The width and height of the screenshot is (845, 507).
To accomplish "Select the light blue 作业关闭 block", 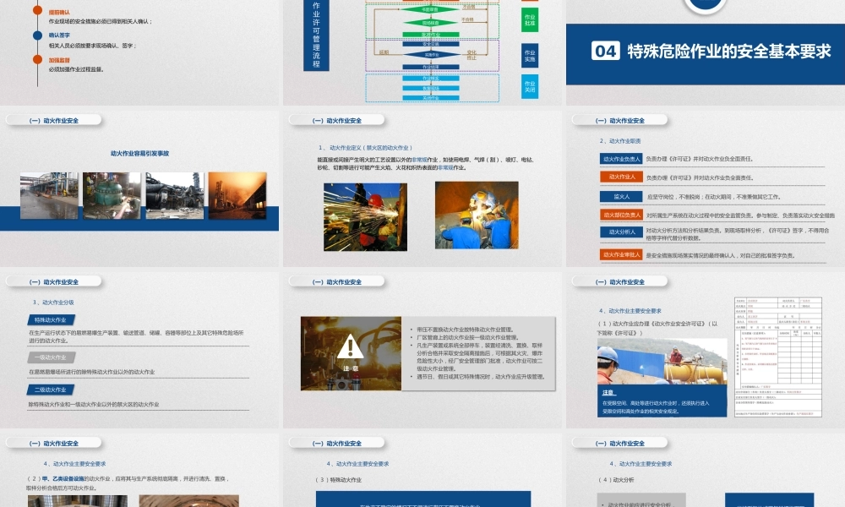I will [529, 86].
